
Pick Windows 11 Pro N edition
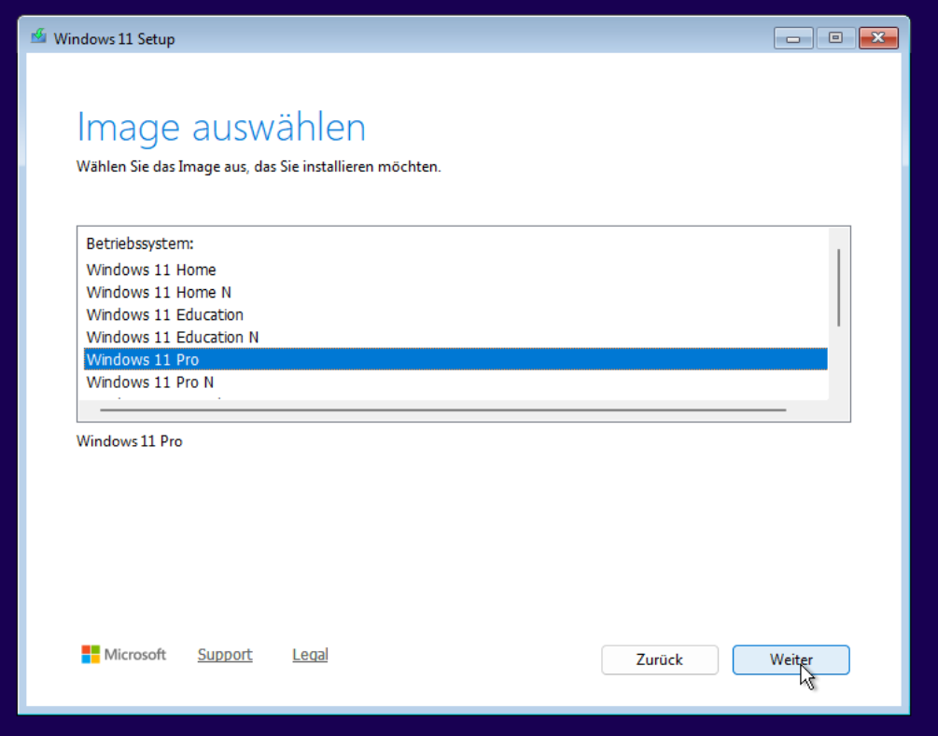tap(455, 382)
